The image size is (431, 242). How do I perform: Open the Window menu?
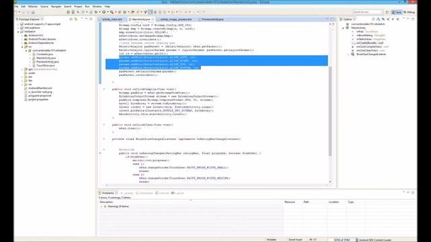pyautogui.click(x=97, y=6)
